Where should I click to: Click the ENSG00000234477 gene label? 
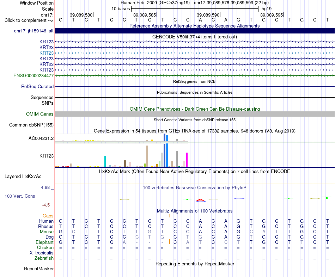click(33, 76)
